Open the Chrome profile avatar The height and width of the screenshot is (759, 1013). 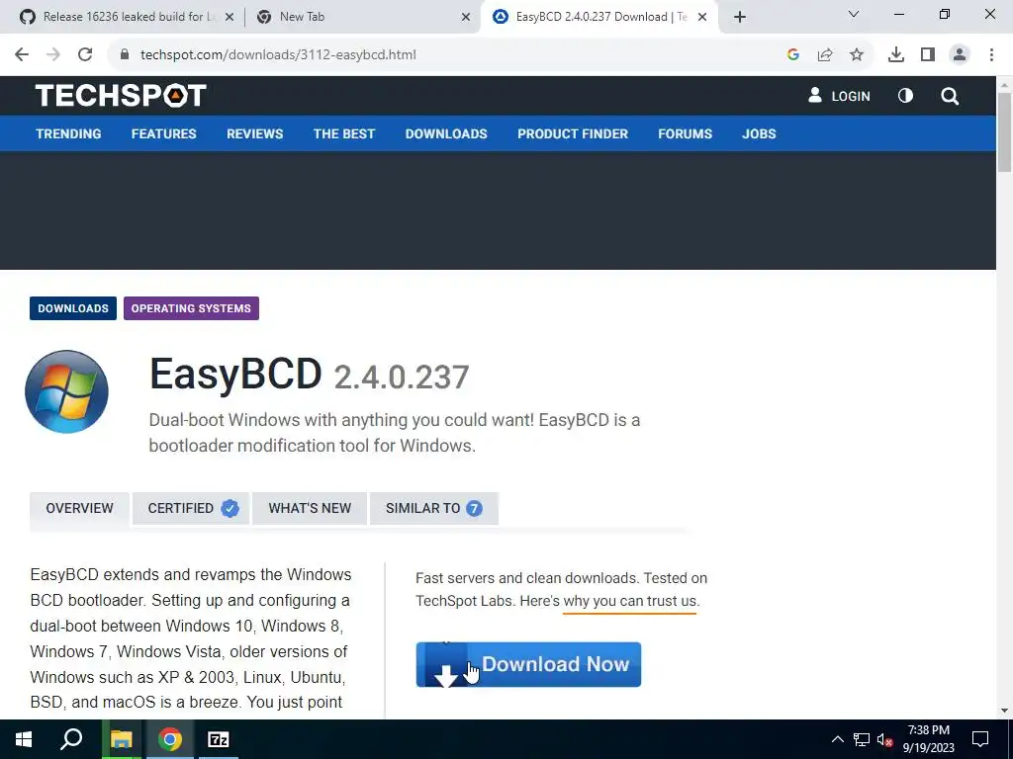pyautogui.click(x=960, y=55)
